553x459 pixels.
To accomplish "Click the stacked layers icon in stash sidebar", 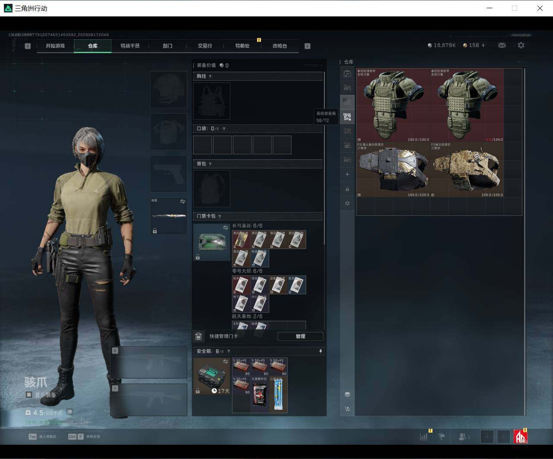I will (347, 394).
